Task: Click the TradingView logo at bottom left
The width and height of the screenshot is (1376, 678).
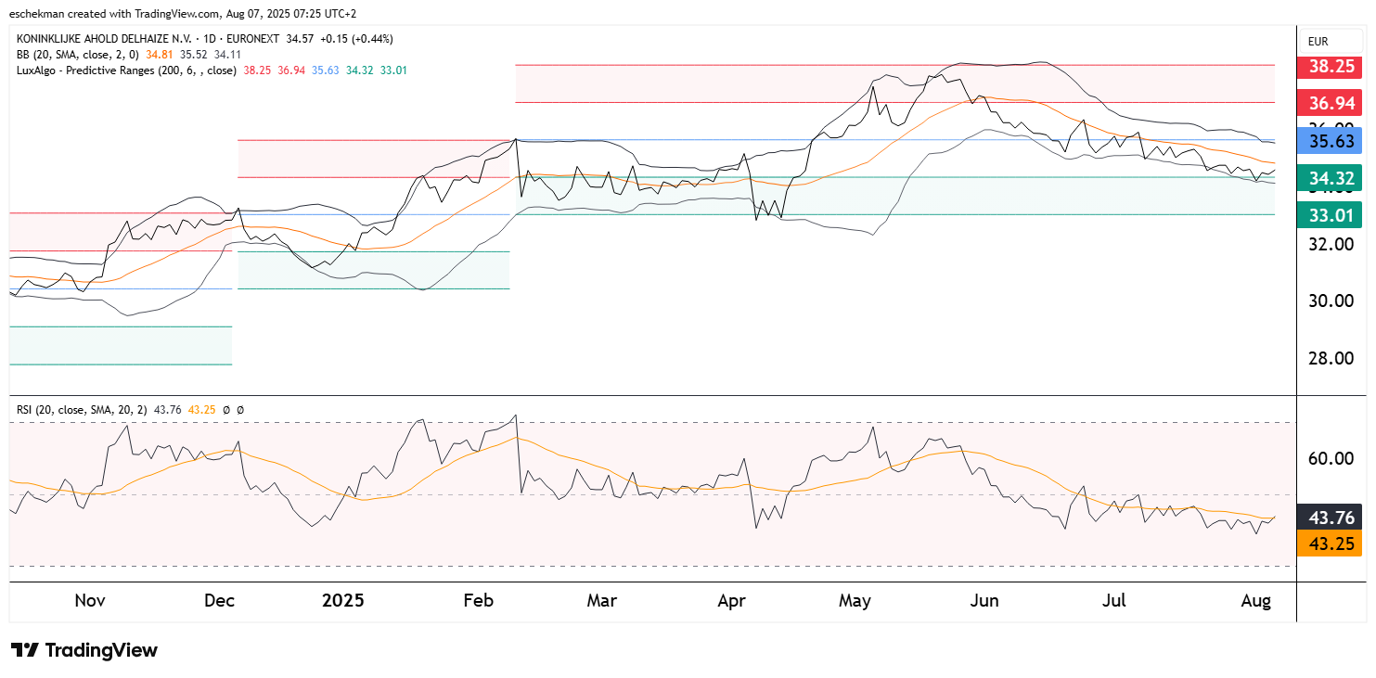Action: (x=84, y=650)
